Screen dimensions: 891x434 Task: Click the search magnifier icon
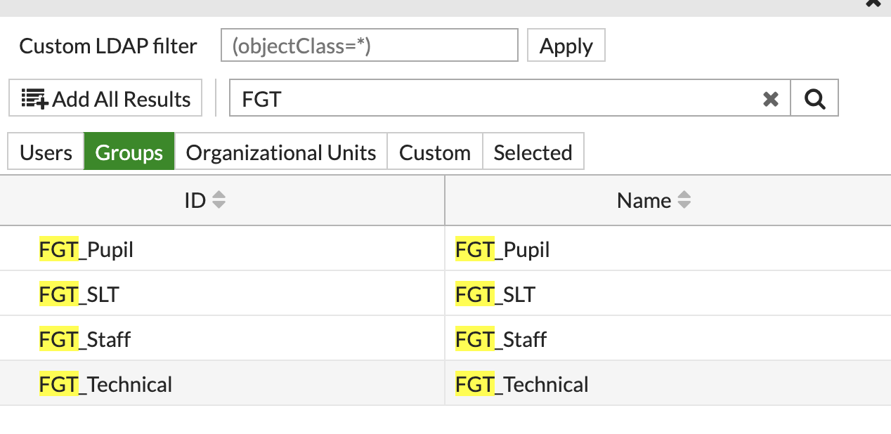click(x=814, y=98)
